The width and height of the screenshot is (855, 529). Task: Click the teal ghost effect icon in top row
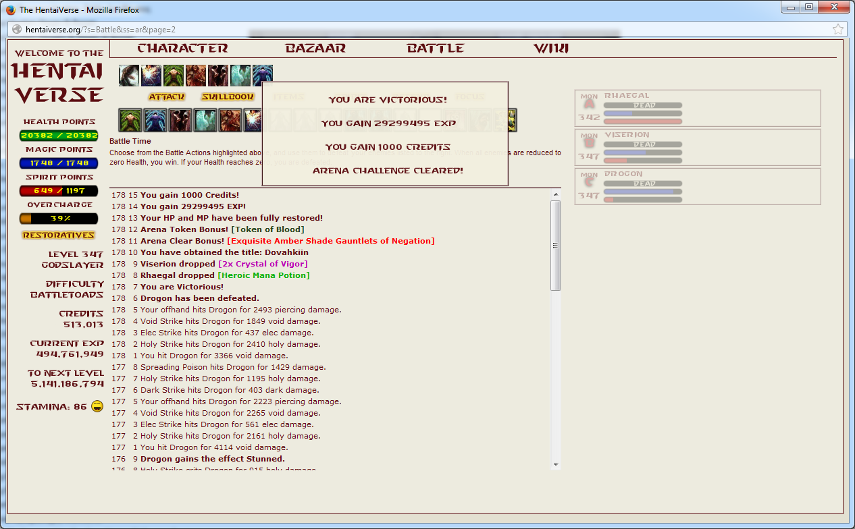(240, 75)
